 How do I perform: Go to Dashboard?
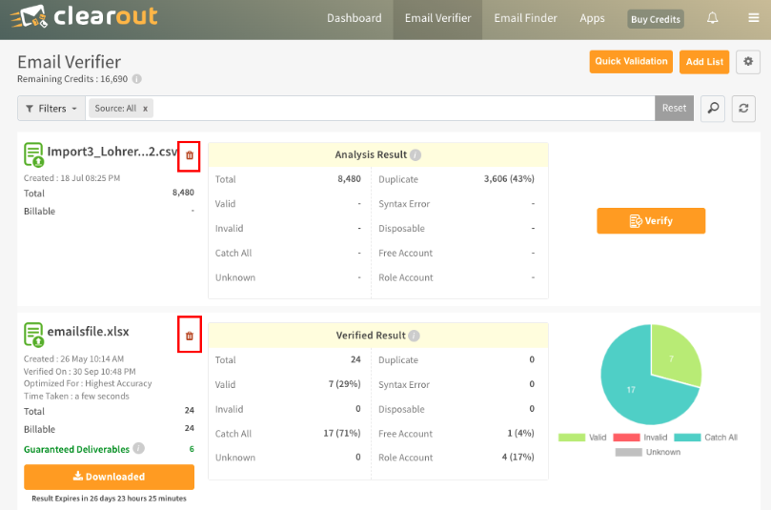[354, 18]
